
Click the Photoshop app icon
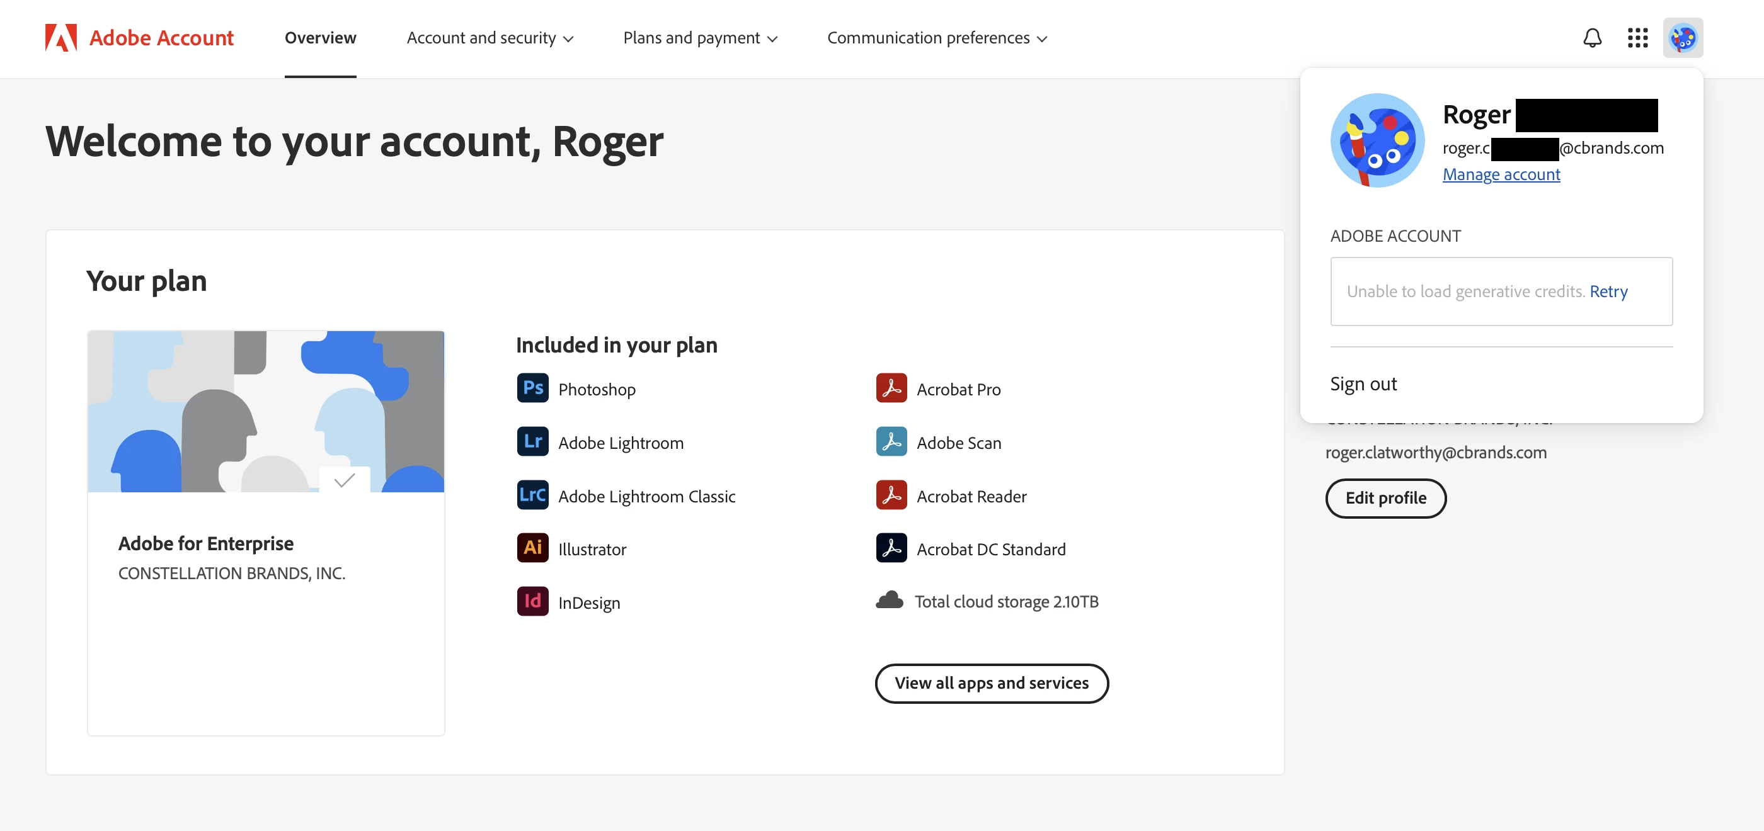(x=532, y=388)
